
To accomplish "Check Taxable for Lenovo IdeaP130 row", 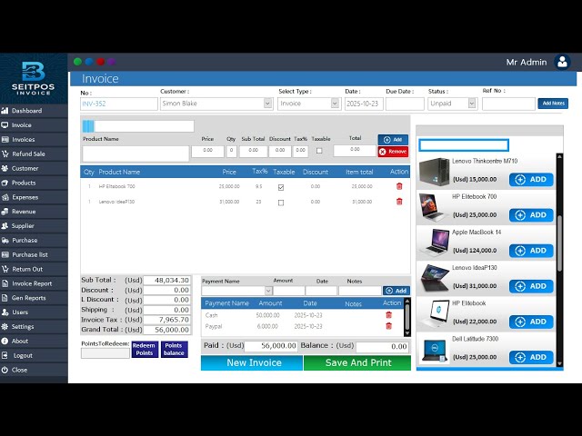I will pyautogui.click(x=281, y=203).
